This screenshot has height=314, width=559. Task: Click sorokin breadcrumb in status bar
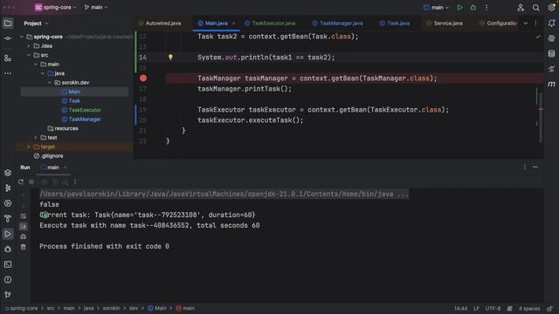tap(111, 308)
